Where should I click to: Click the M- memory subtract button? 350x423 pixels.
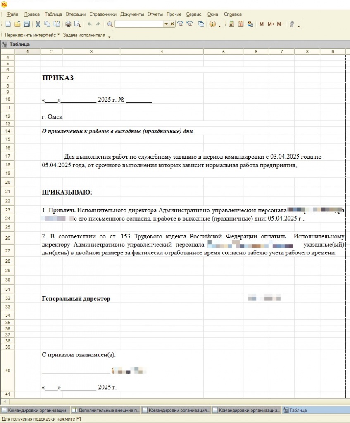280,24
